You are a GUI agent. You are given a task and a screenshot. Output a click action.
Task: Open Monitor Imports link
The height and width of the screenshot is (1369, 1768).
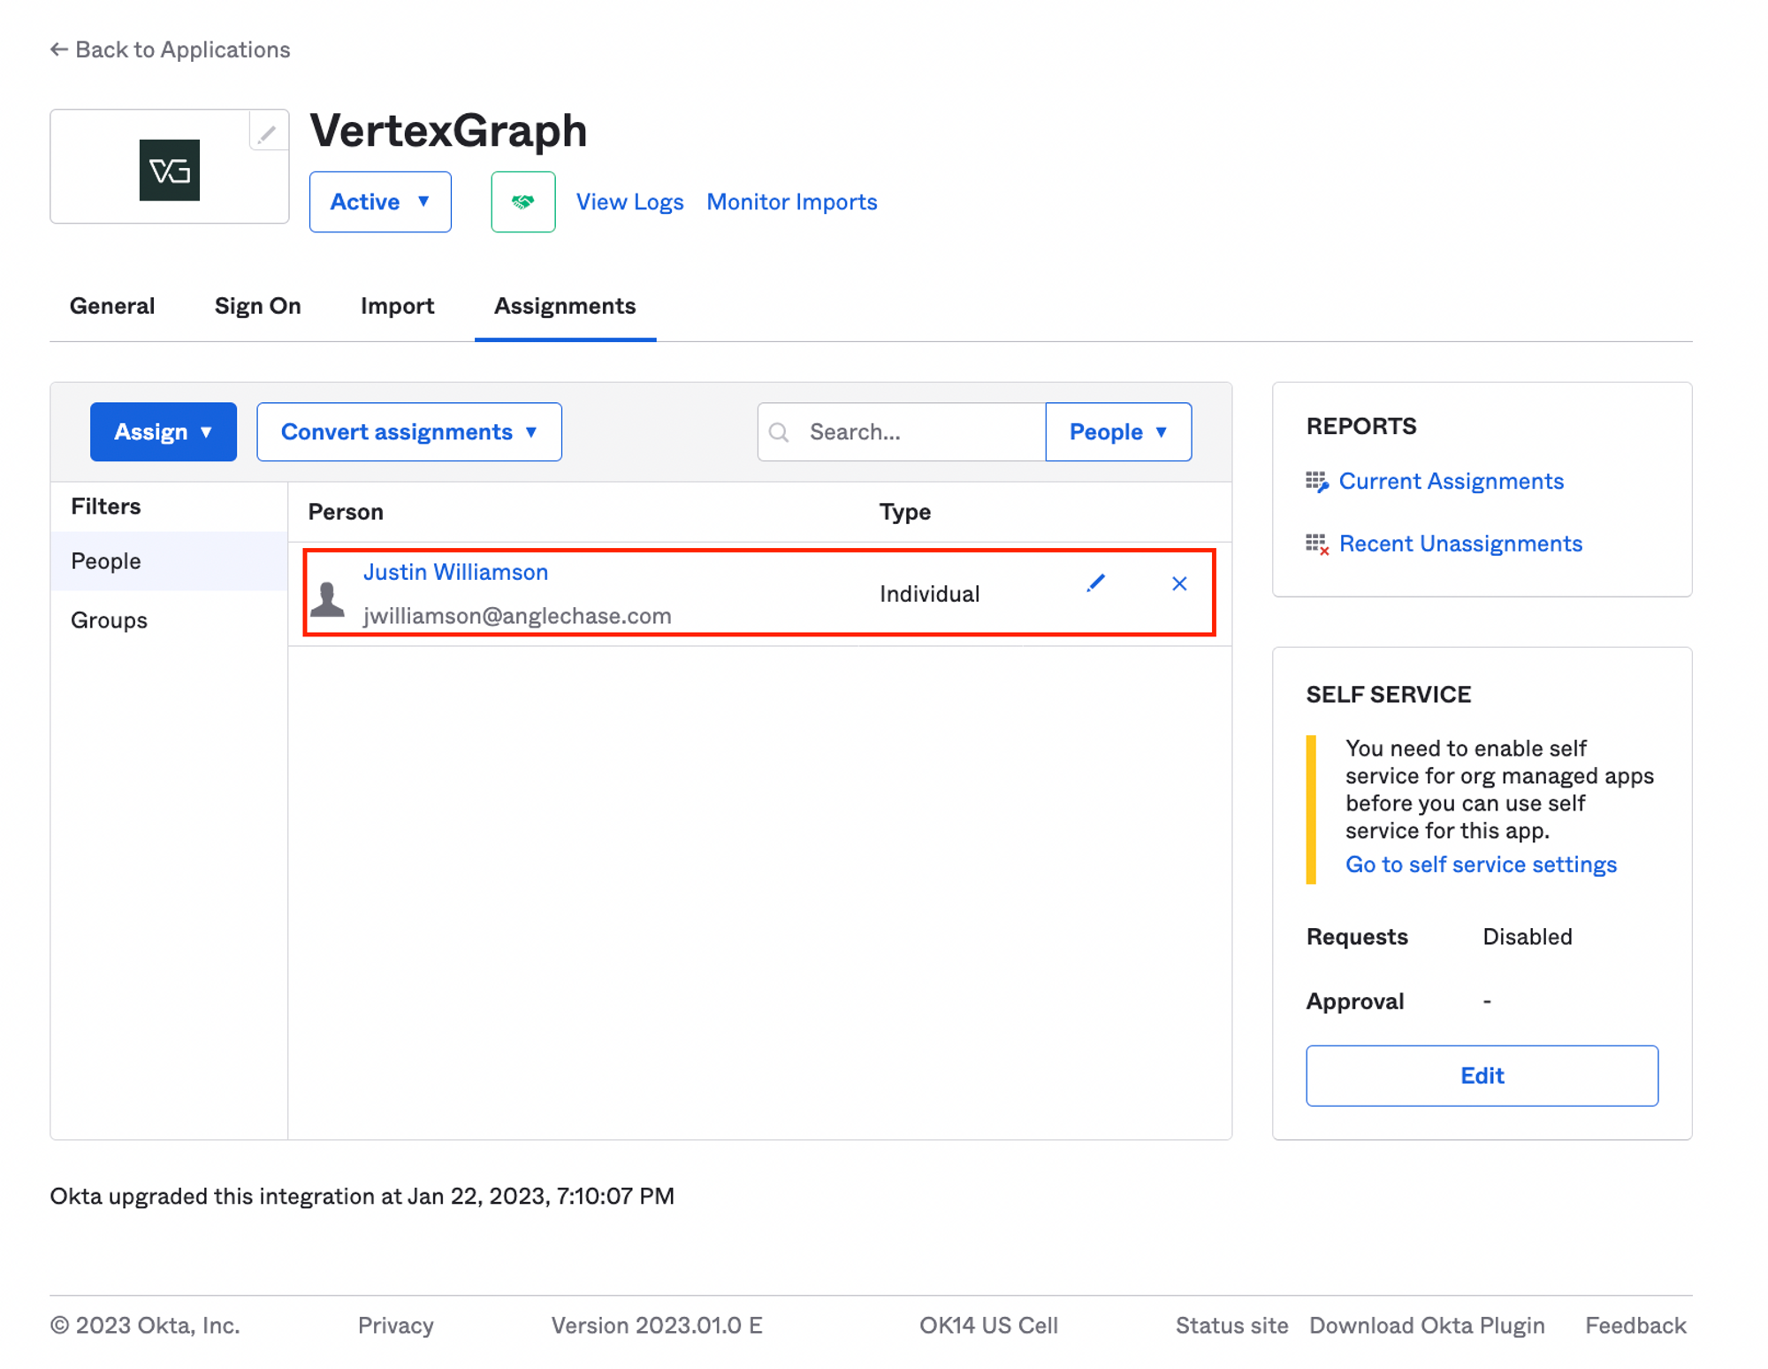[x=792, y=202]
